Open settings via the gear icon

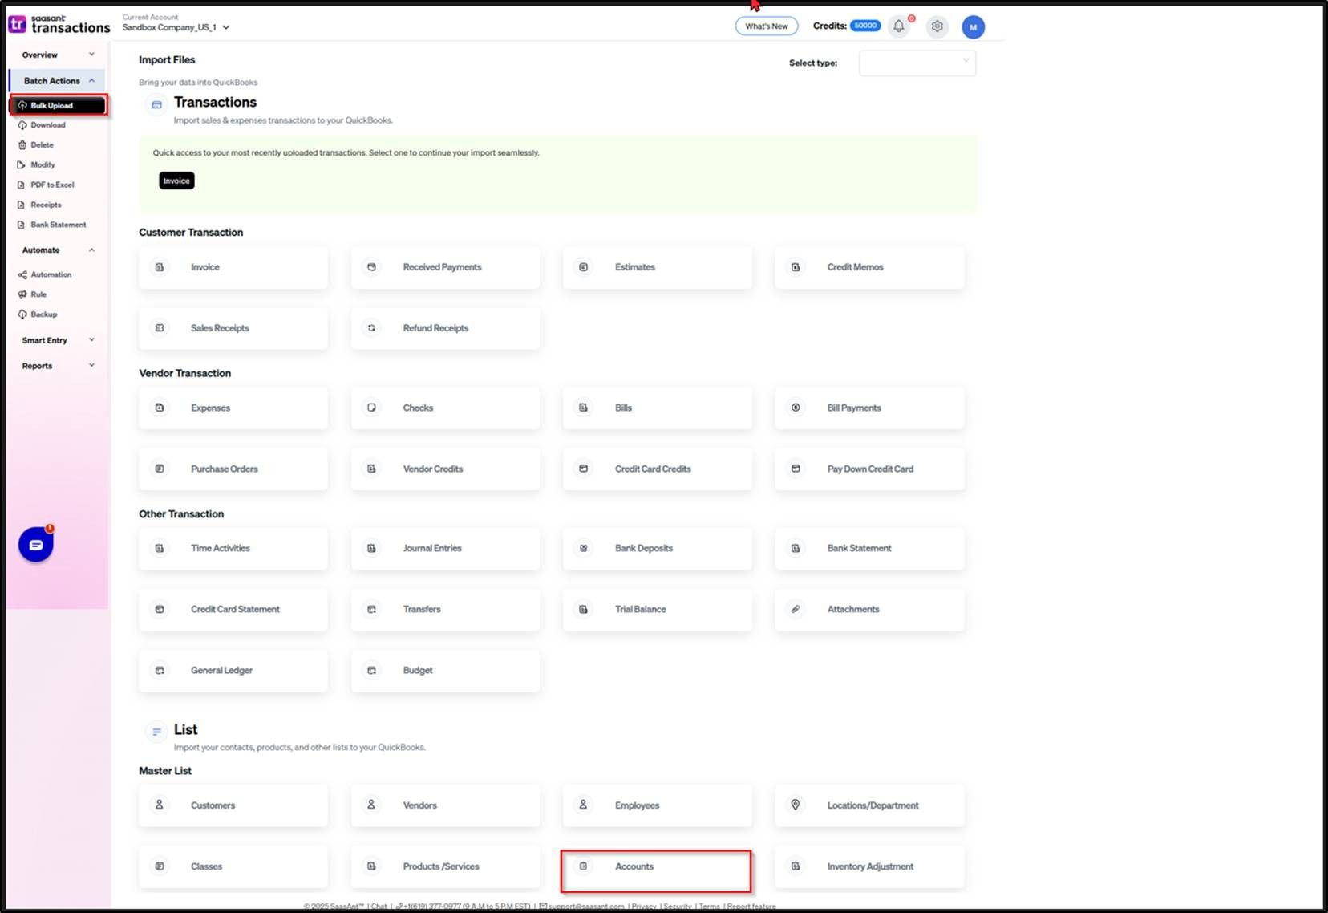coord(937,26)
